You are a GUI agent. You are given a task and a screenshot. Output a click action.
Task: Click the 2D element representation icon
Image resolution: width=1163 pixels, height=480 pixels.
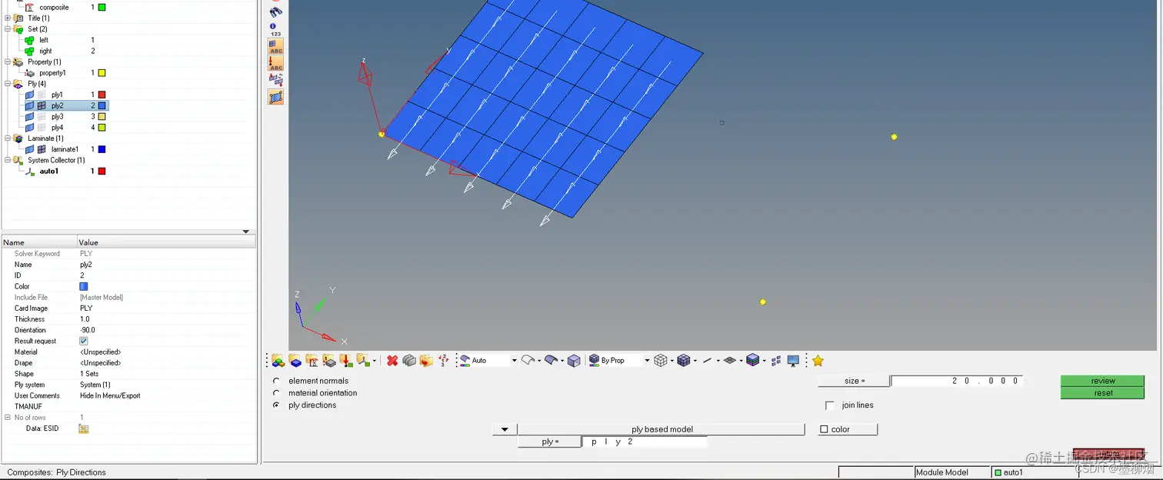730,360
